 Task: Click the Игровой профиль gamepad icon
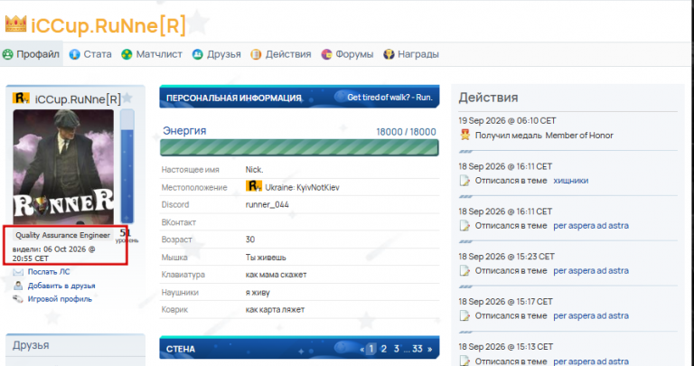18,299
